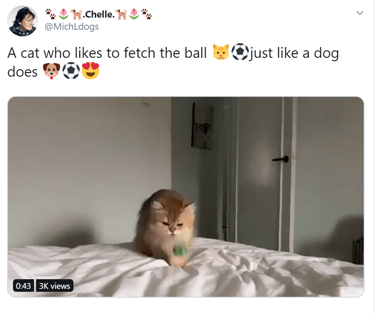Click the 0:43 video duration badge

pyautogui.click(x=23, y=286)
